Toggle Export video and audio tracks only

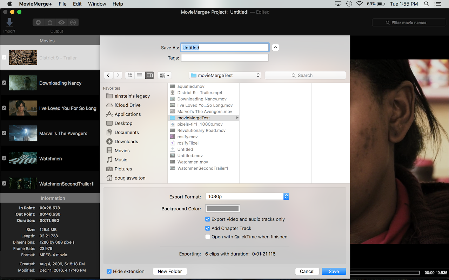click(x=208, y=219)
